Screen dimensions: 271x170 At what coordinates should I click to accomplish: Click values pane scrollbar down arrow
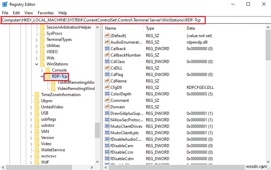click(268, 162)
